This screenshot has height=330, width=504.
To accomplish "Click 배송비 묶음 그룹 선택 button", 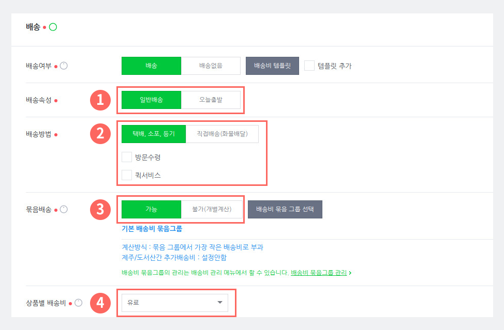I will [x=285, y=209].
